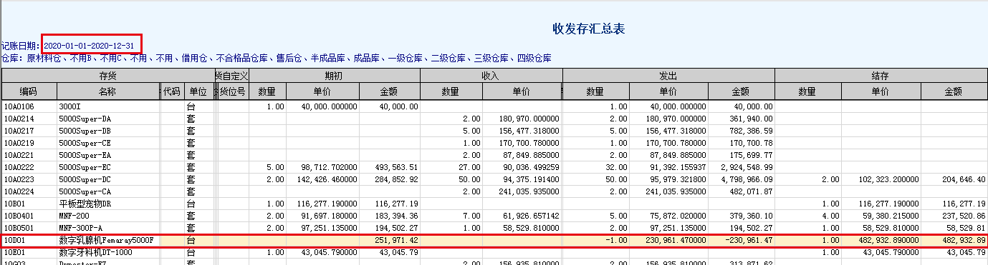Click the 单位 column header
988x265 pixels.
(198, 91)
